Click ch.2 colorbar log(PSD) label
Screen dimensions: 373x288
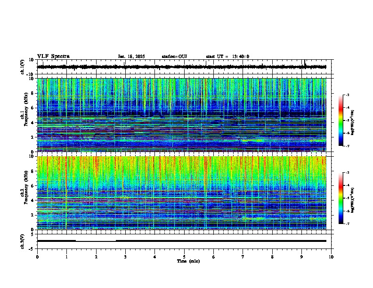coord(352,200)
